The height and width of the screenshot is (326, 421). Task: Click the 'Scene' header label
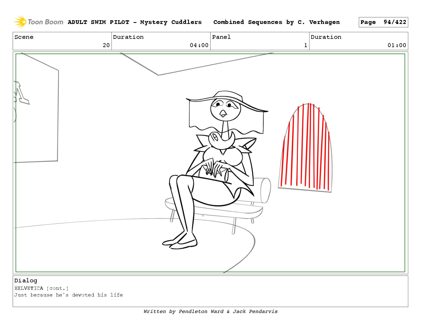(24, 37)
